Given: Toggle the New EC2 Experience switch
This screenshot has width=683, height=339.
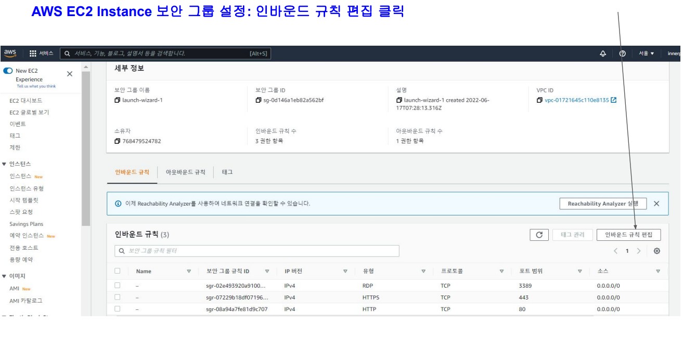Looking at the screenshot, I should [8, 71].
